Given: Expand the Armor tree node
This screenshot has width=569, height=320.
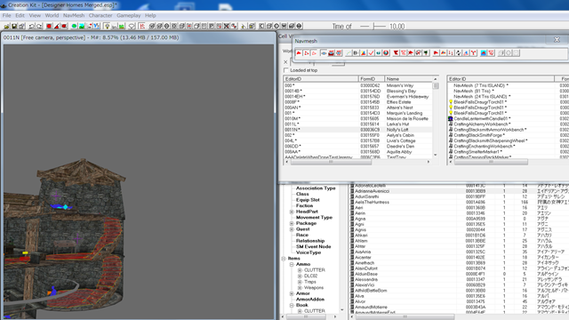Looking at the screenshot, I should pos(292,293).
